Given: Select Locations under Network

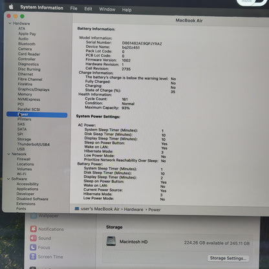Looking at the screenshot, I should 25,164.
